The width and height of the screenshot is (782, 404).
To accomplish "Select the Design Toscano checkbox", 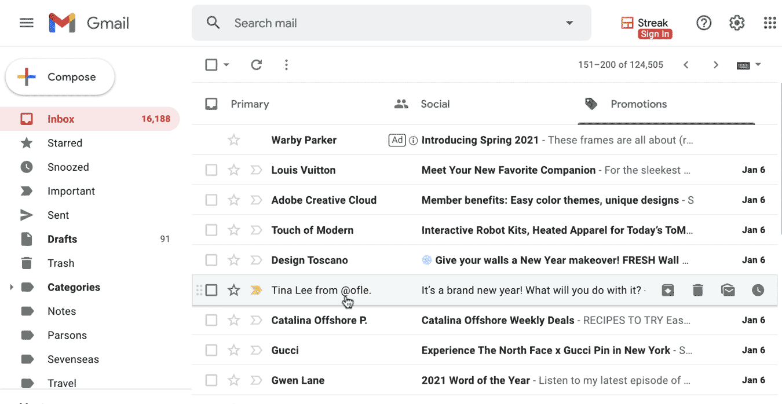I will pos(211,260).
